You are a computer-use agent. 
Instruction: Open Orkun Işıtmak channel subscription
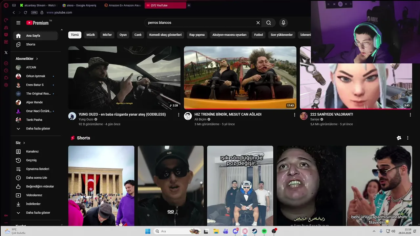point(36,76)
